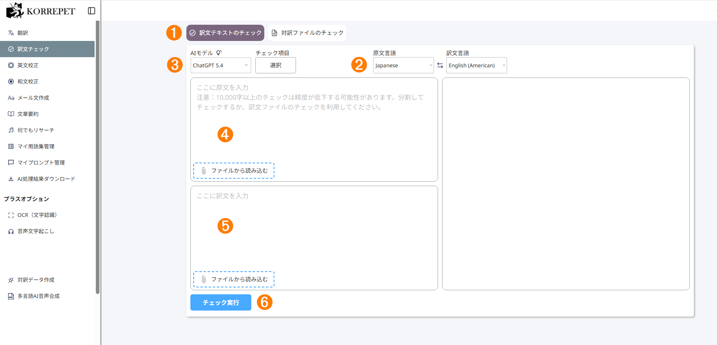Click the Aa icon for メール文作成
717x345 pixels.
(x=11, y=98)
